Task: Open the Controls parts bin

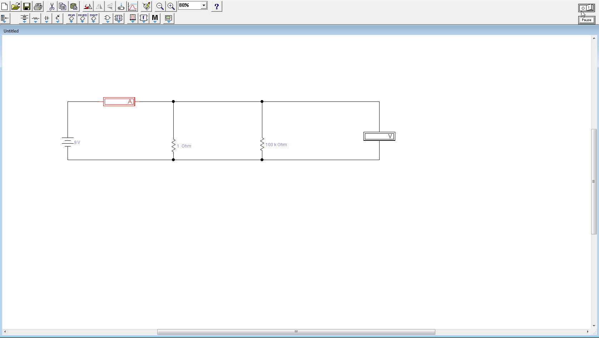Action: coord(144,19)
